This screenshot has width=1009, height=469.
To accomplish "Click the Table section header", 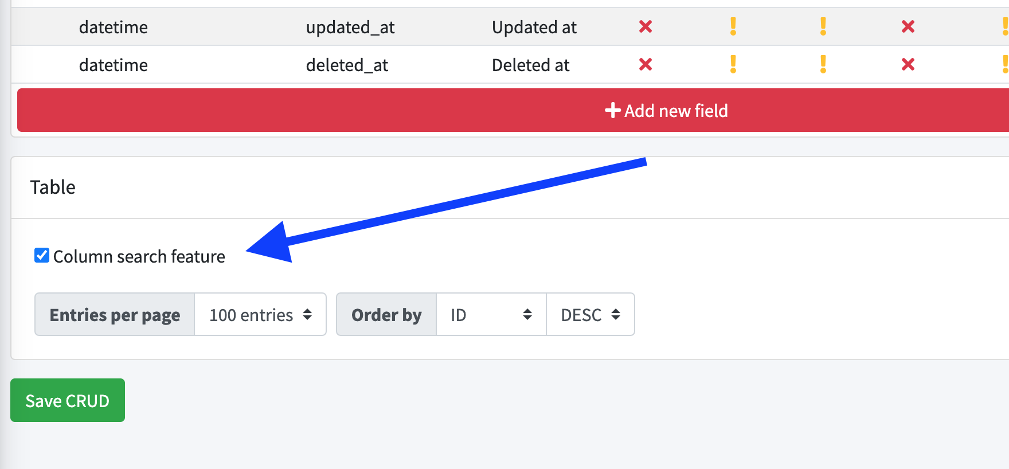I will click(x=53, y=187).
